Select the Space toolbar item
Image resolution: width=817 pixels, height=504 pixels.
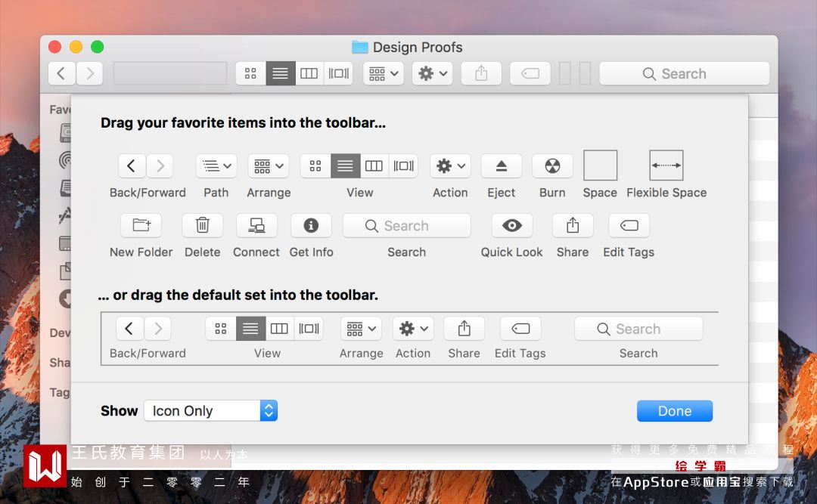[600, 165]
